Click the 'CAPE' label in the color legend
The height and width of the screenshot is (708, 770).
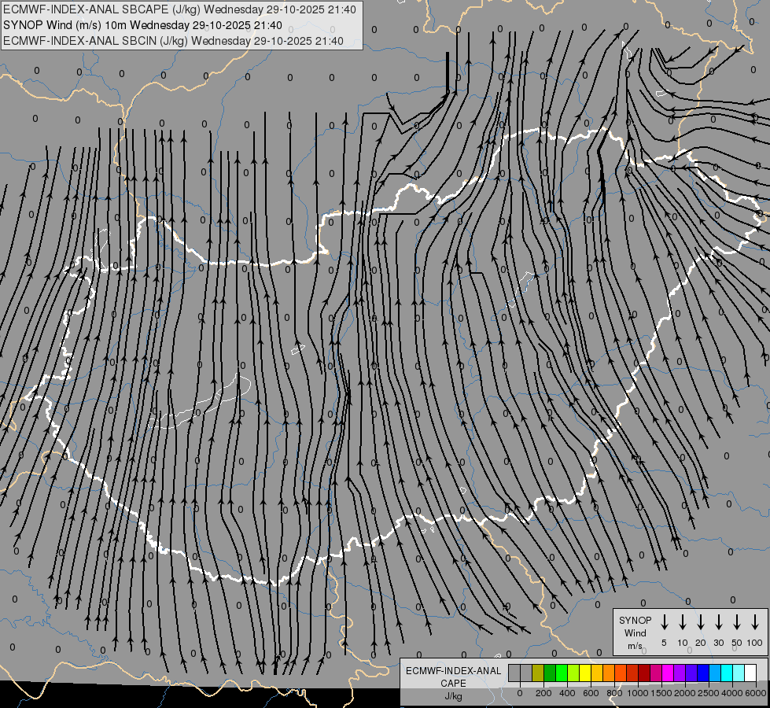click(453, 683)
